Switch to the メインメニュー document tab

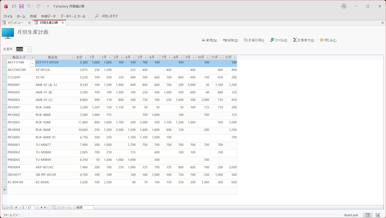[15, 23]
